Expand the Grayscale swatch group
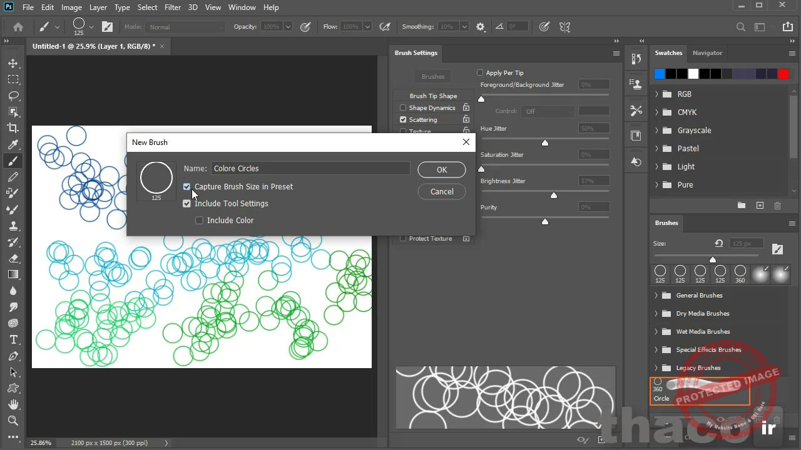The image size is (801, 450). tap(656, 131)
